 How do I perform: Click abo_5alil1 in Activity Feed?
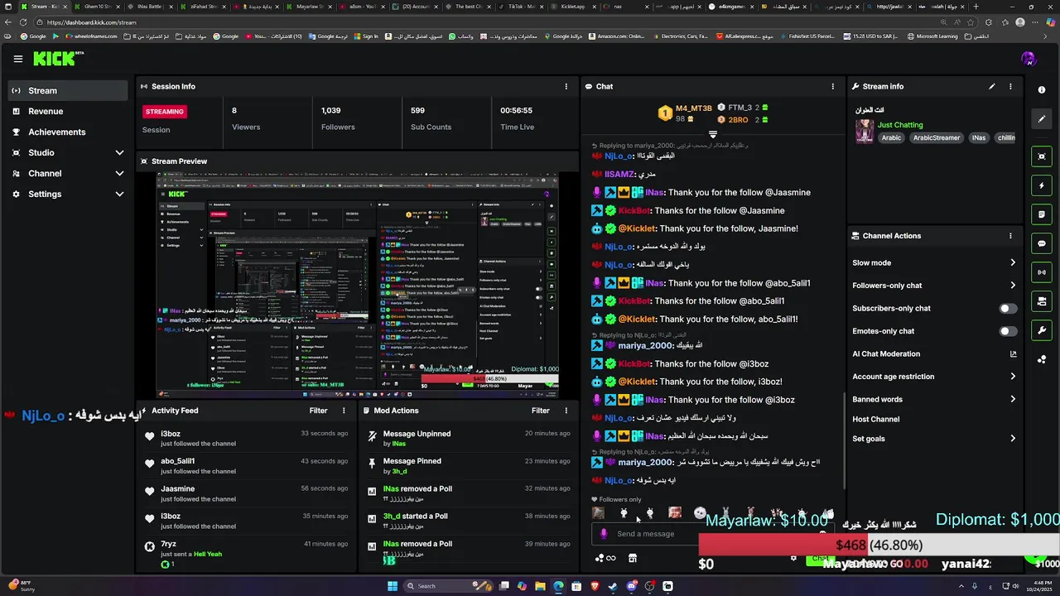pyautogui.click(x=178, y=462)
